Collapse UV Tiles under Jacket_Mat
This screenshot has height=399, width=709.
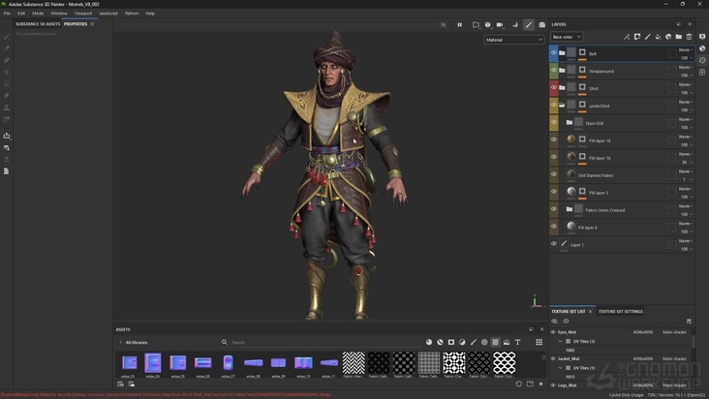pyautogui.click(x=560, y=368)
